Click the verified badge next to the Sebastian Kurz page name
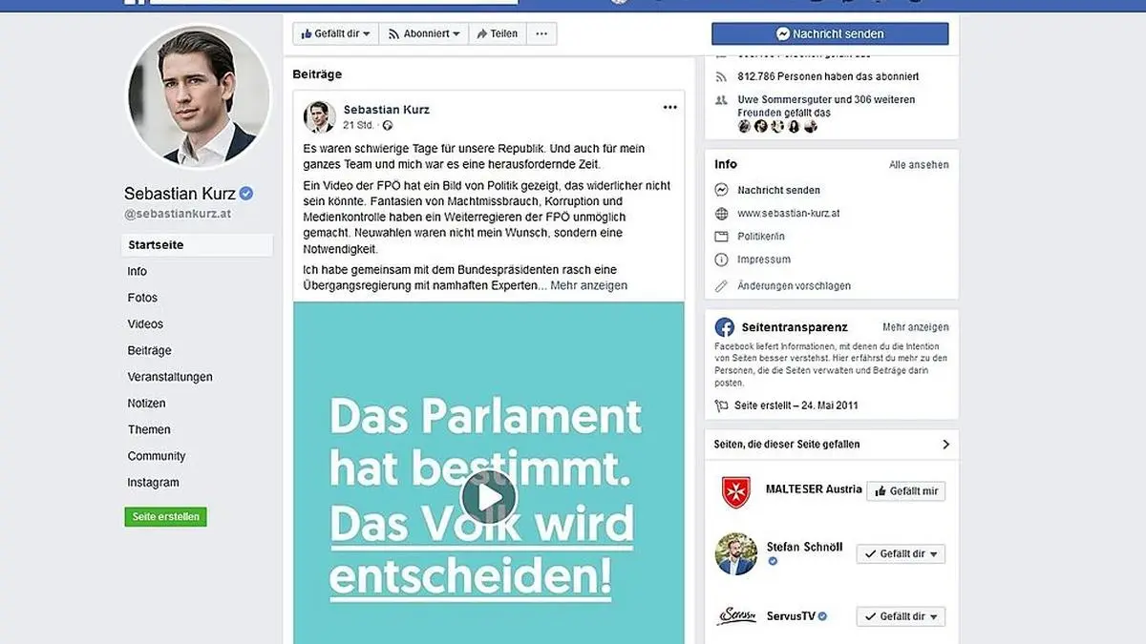The width and height of the screenshot is (1146, 644). (246, 194)
